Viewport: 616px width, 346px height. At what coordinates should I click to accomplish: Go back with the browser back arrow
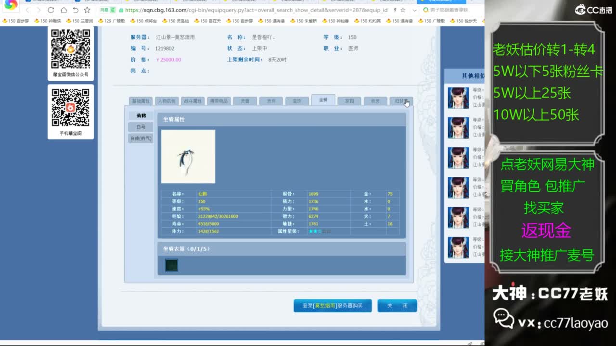point(27,10)
